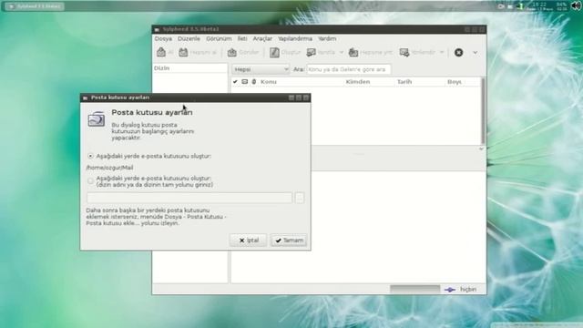Open the Hepsi filter dropdown
The height and width of the screenshot is (328, 583).
click(x=261, y=69)
